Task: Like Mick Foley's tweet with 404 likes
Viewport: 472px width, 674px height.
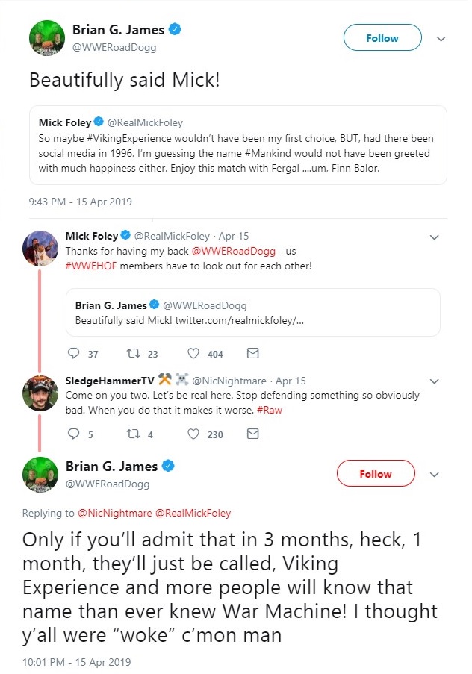Action: (193, 353)
